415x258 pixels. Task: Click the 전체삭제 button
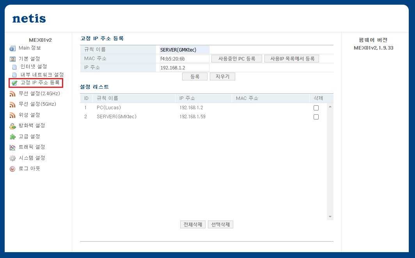[193, 224]
